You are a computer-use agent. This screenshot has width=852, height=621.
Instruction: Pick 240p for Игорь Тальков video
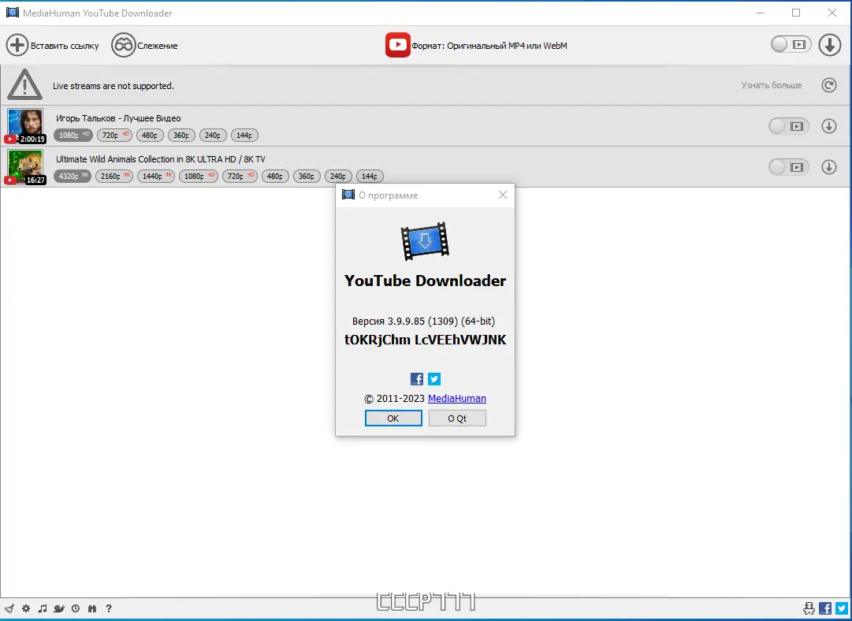[213, 136]
